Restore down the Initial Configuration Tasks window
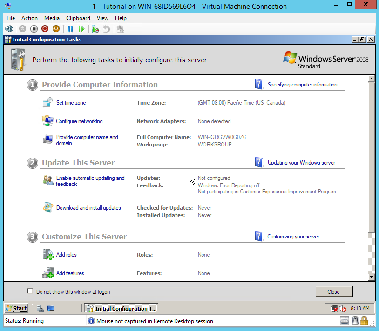 coord(363,40)
